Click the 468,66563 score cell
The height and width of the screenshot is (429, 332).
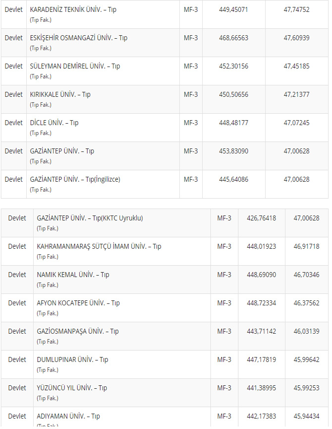click(233, 38)
